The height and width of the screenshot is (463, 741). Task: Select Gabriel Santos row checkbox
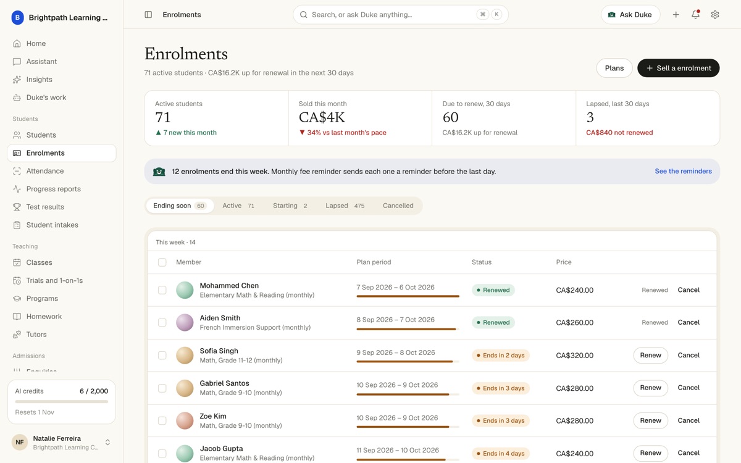162,388
